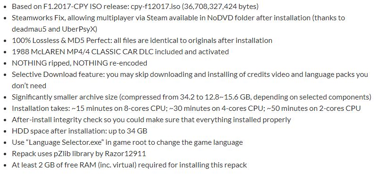The width and height of the screenshot is (376, 175).
Task: Click the 'don't need' continuation line
Action: (29, 85)
